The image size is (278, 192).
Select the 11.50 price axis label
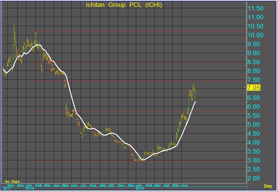click(x=256, y=8)
